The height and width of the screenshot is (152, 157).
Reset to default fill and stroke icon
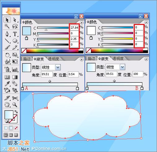coord(7,121)
